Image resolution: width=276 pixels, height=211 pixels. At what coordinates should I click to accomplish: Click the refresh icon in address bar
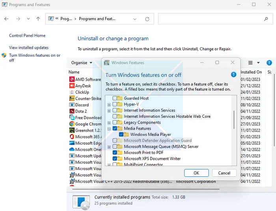[147, 19]
